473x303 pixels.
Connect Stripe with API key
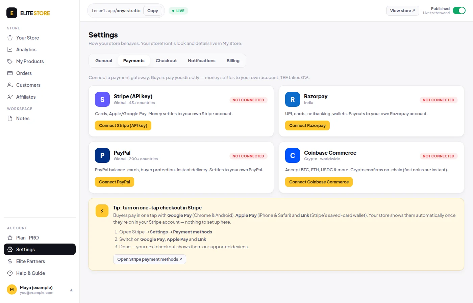click(x=123, y=126)
